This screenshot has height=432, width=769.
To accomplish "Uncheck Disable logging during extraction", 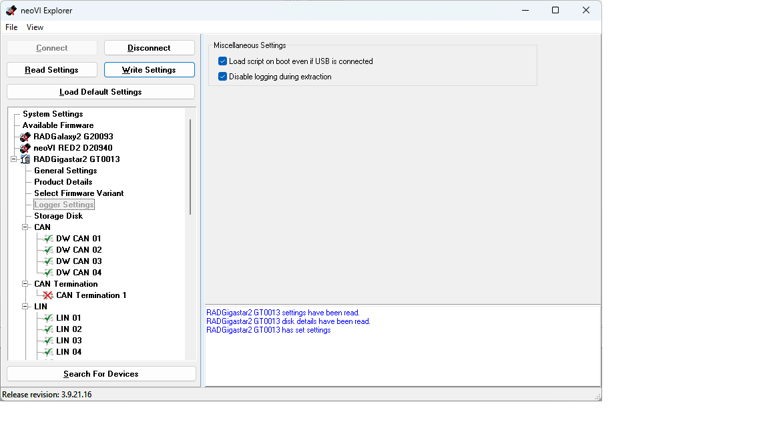I will (223, 77).
